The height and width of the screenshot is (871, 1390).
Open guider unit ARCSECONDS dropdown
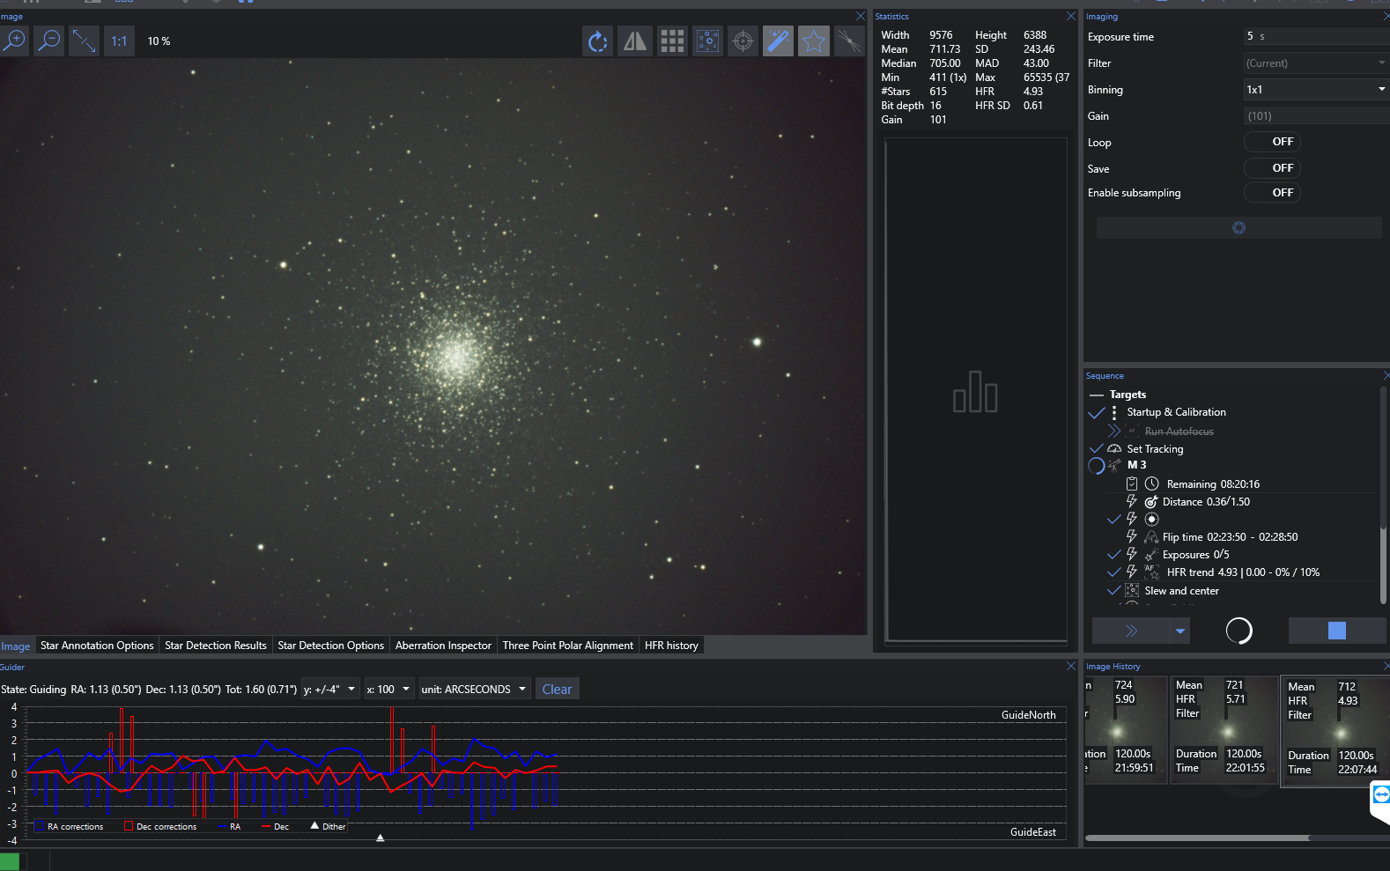coord(474,690)
